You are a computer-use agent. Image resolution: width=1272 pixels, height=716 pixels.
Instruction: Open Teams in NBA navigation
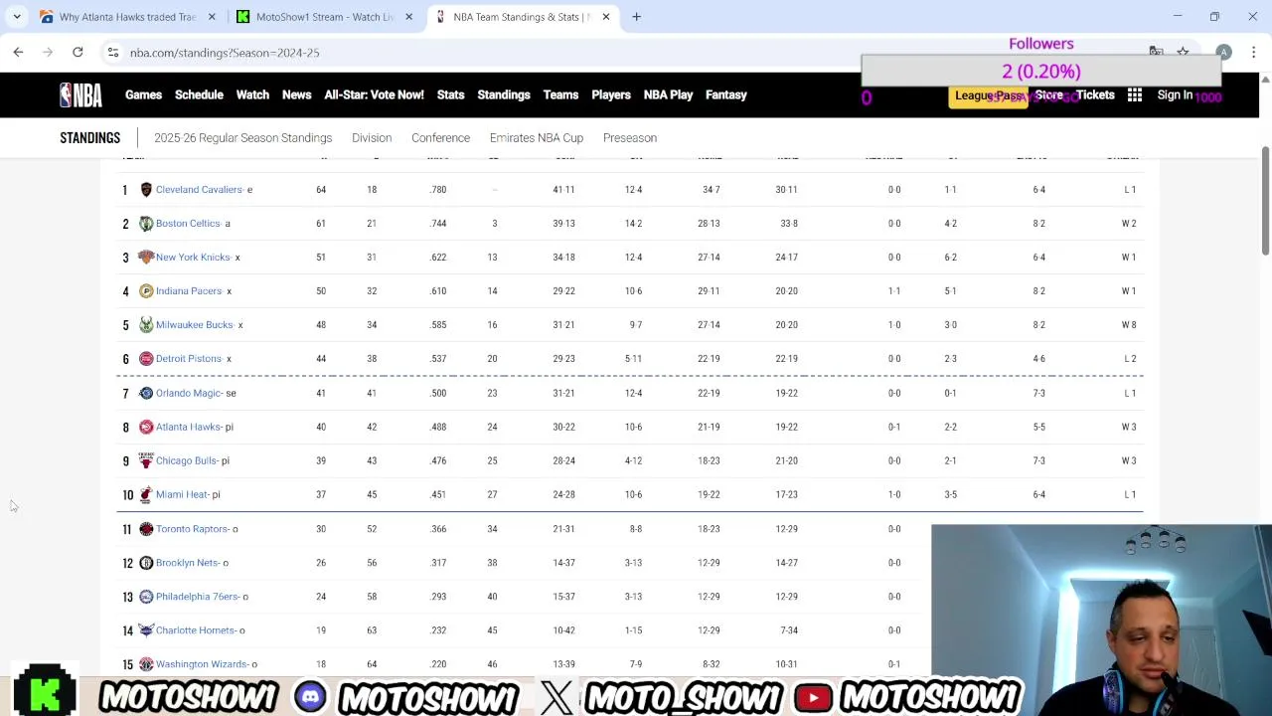(560, 94)
